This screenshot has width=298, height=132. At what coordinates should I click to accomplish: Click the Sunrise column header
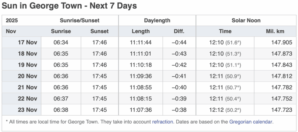tap(61, 31)
